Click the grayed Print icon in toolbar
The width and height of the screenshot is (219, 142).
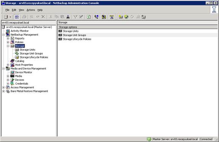[x=24, y=17]
